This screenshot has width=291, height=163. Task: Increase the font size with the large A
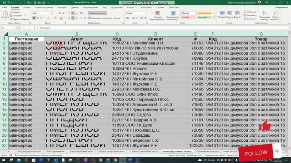(x=60, y=13)
